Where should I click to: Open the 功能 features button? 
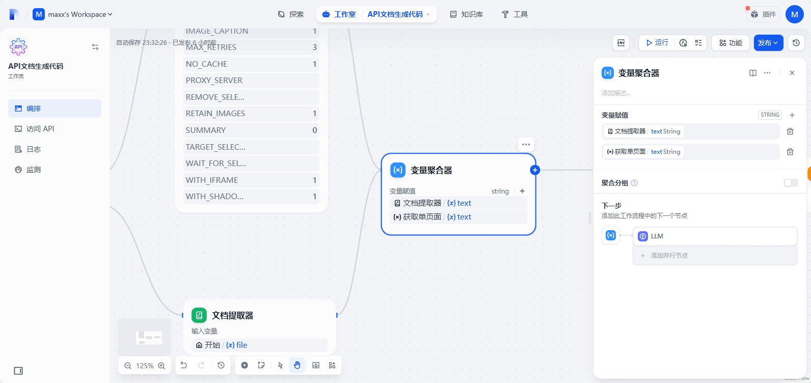pos(731,43)
